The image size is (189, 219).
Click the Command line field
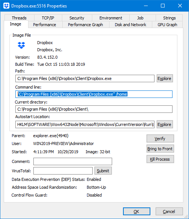[94, 94]
